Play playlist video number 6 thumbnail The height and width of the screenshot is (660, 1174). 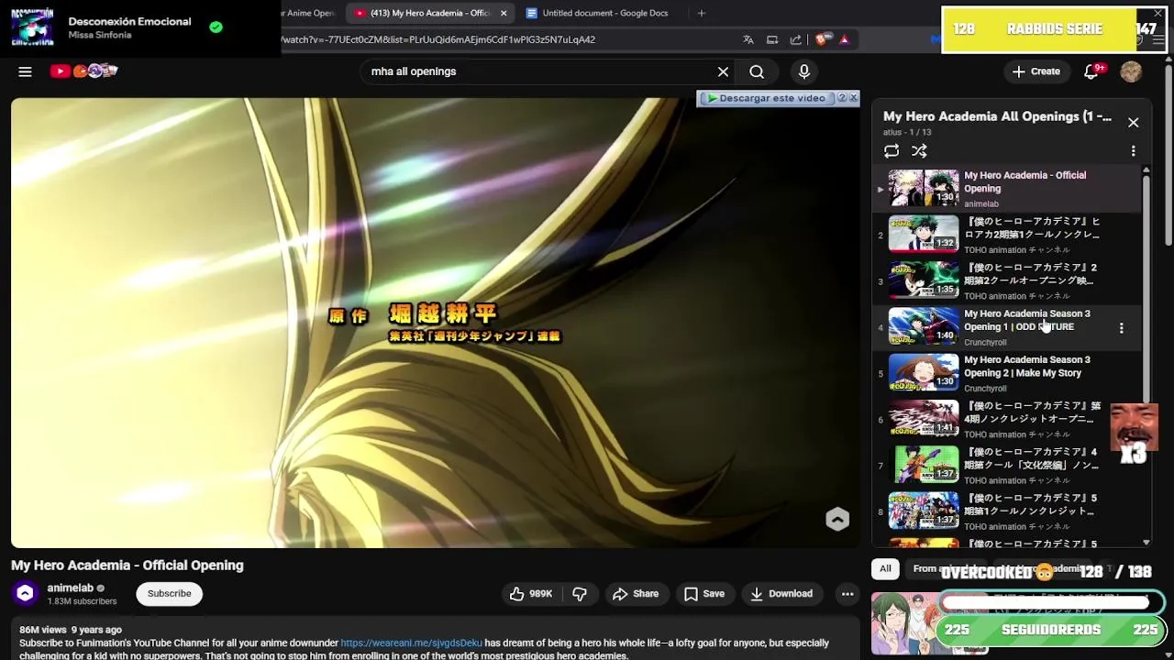(924, 418)
